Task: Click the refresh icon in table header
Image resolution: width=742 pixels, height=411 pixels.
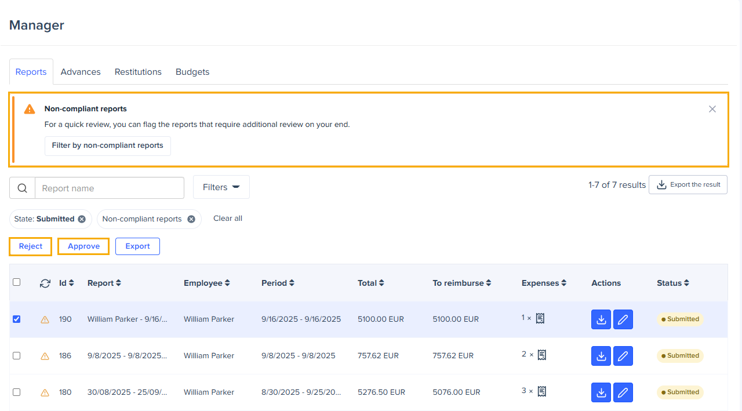Action: click(x=45, y=283)
